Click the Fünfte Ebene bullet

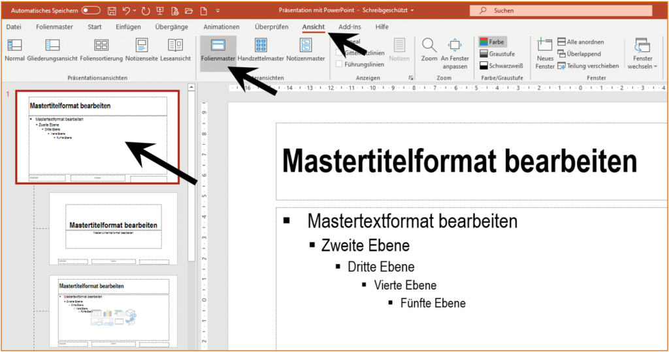pyautogui.click(x=432, y=303)
